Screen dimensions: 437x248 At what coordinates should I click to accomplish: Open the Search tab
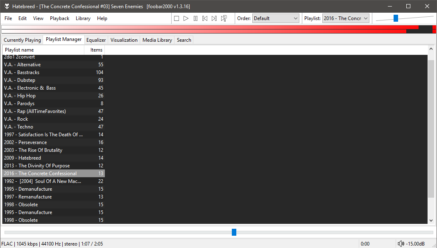184,40
